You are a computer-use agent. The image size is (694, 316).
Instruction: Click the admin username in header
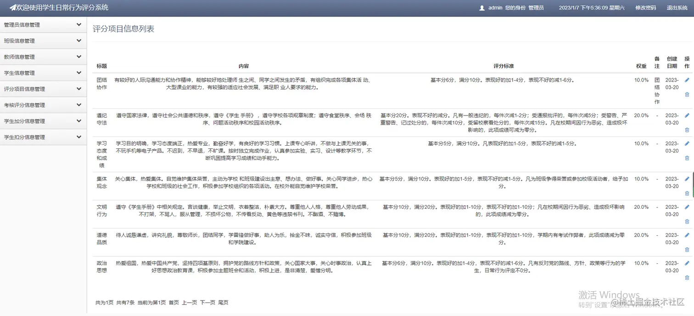point(495,8)
